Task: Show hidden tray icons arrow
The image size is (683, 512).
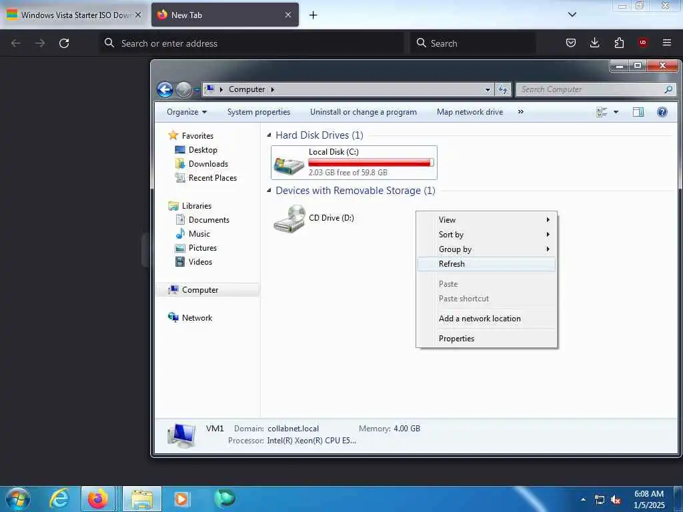Action: [583, 500]
